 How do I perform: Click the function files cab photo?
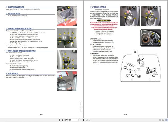pos(67,81)
